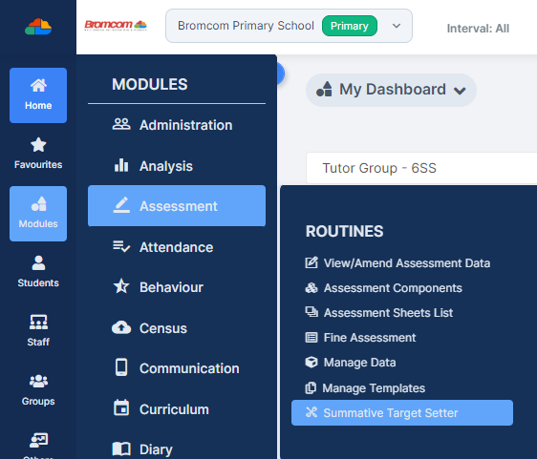Open Groups in the sidebar
Viewport: 537px width, 459px height.
(x=38, y=390)
